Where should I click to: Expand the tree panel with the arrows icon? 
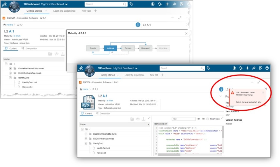pyautogui.click(x=149, y=118)
